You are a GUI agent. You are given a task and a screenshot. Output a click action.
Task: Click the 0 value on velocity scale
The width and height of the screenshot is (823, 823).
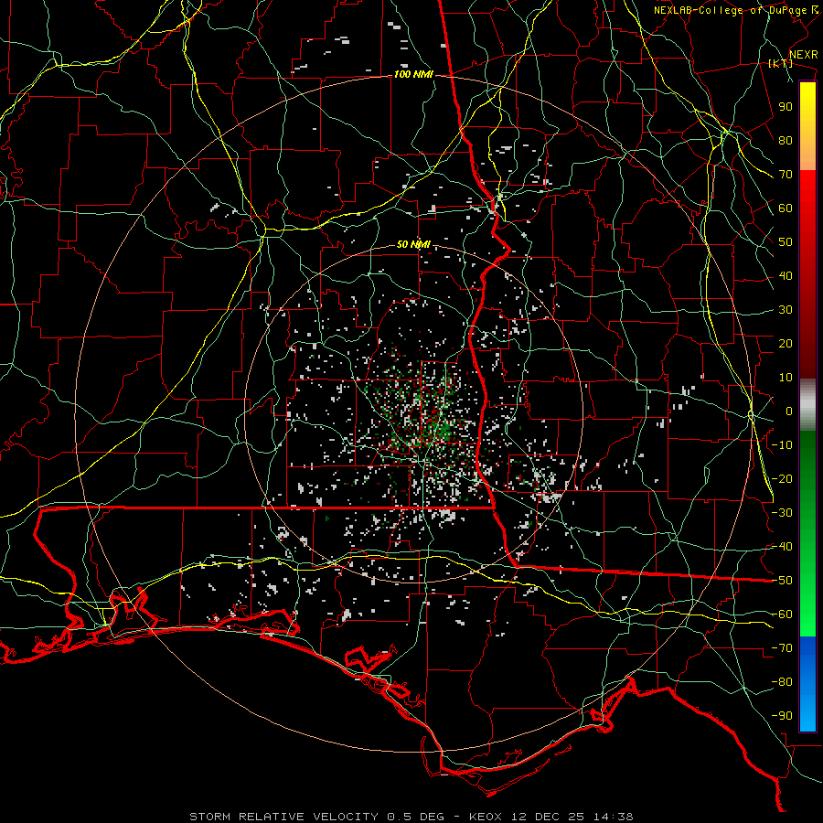[x=789, y=411]
